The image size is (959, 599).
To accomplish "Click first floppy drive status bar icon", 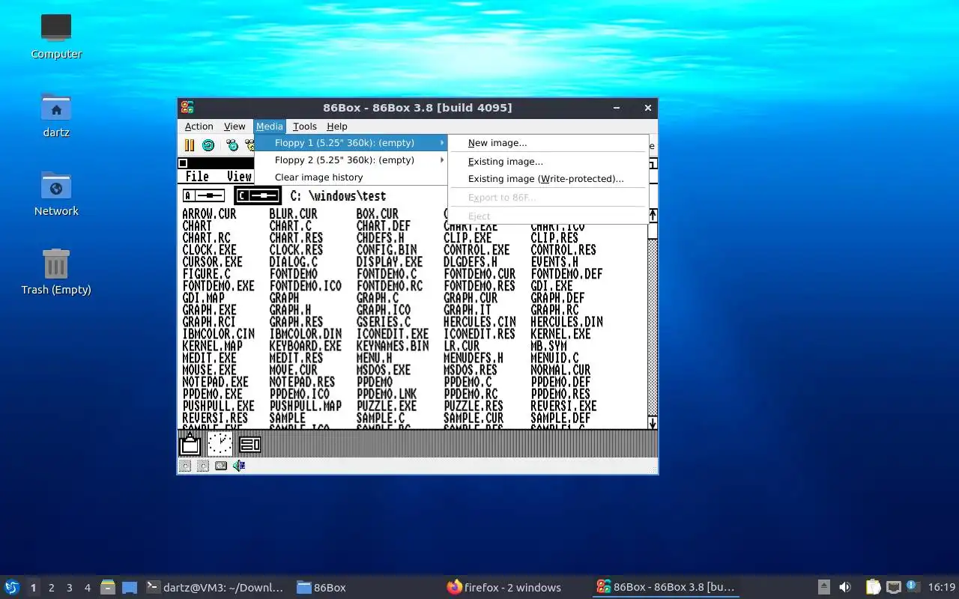I will 185,466.
